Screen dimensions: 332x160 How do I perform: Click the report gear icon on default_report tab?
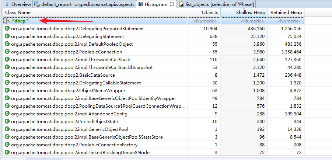point(36,4)
